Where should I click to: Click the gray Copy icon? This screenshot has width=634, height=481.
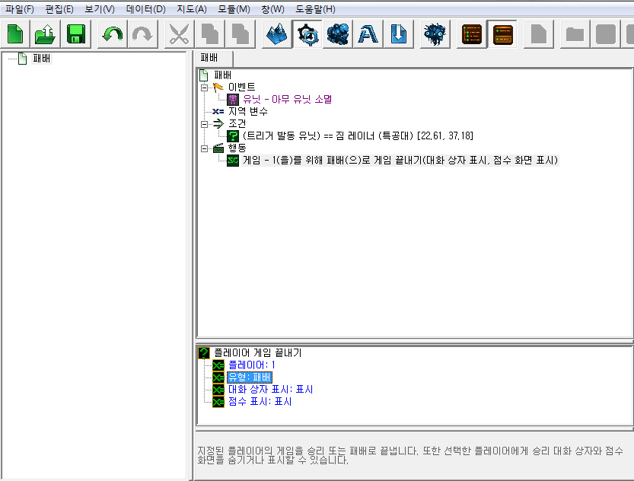(x=209, y=34)
